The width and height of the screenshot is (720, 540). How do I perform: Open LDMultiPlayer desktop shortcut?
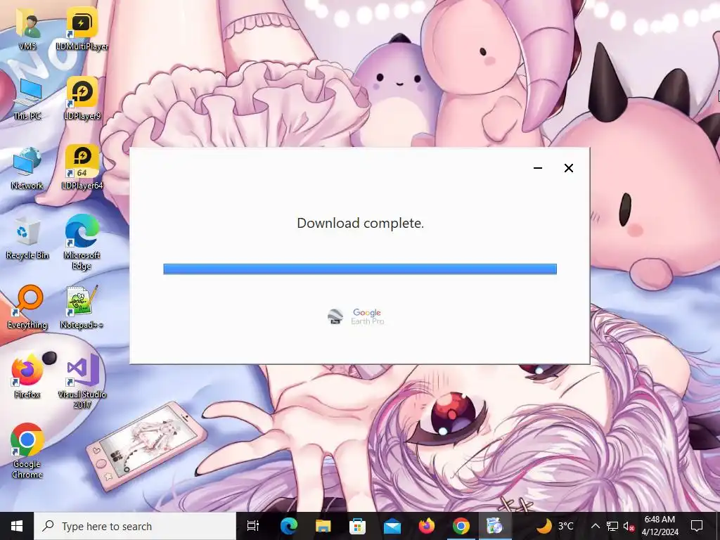(82, 27)
